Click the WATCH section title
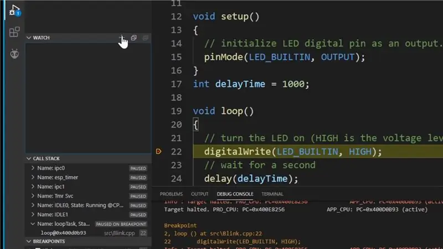The image size is (443, 249). 41,38
